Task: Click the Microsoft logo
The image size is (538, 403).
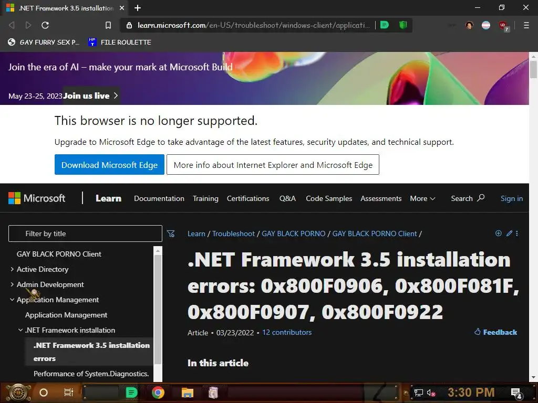Action: (37, 198)
